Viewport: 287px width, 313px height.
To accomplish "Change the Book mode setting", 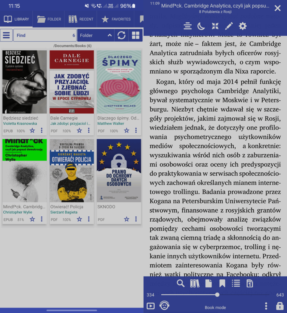I will coord(215,307).
